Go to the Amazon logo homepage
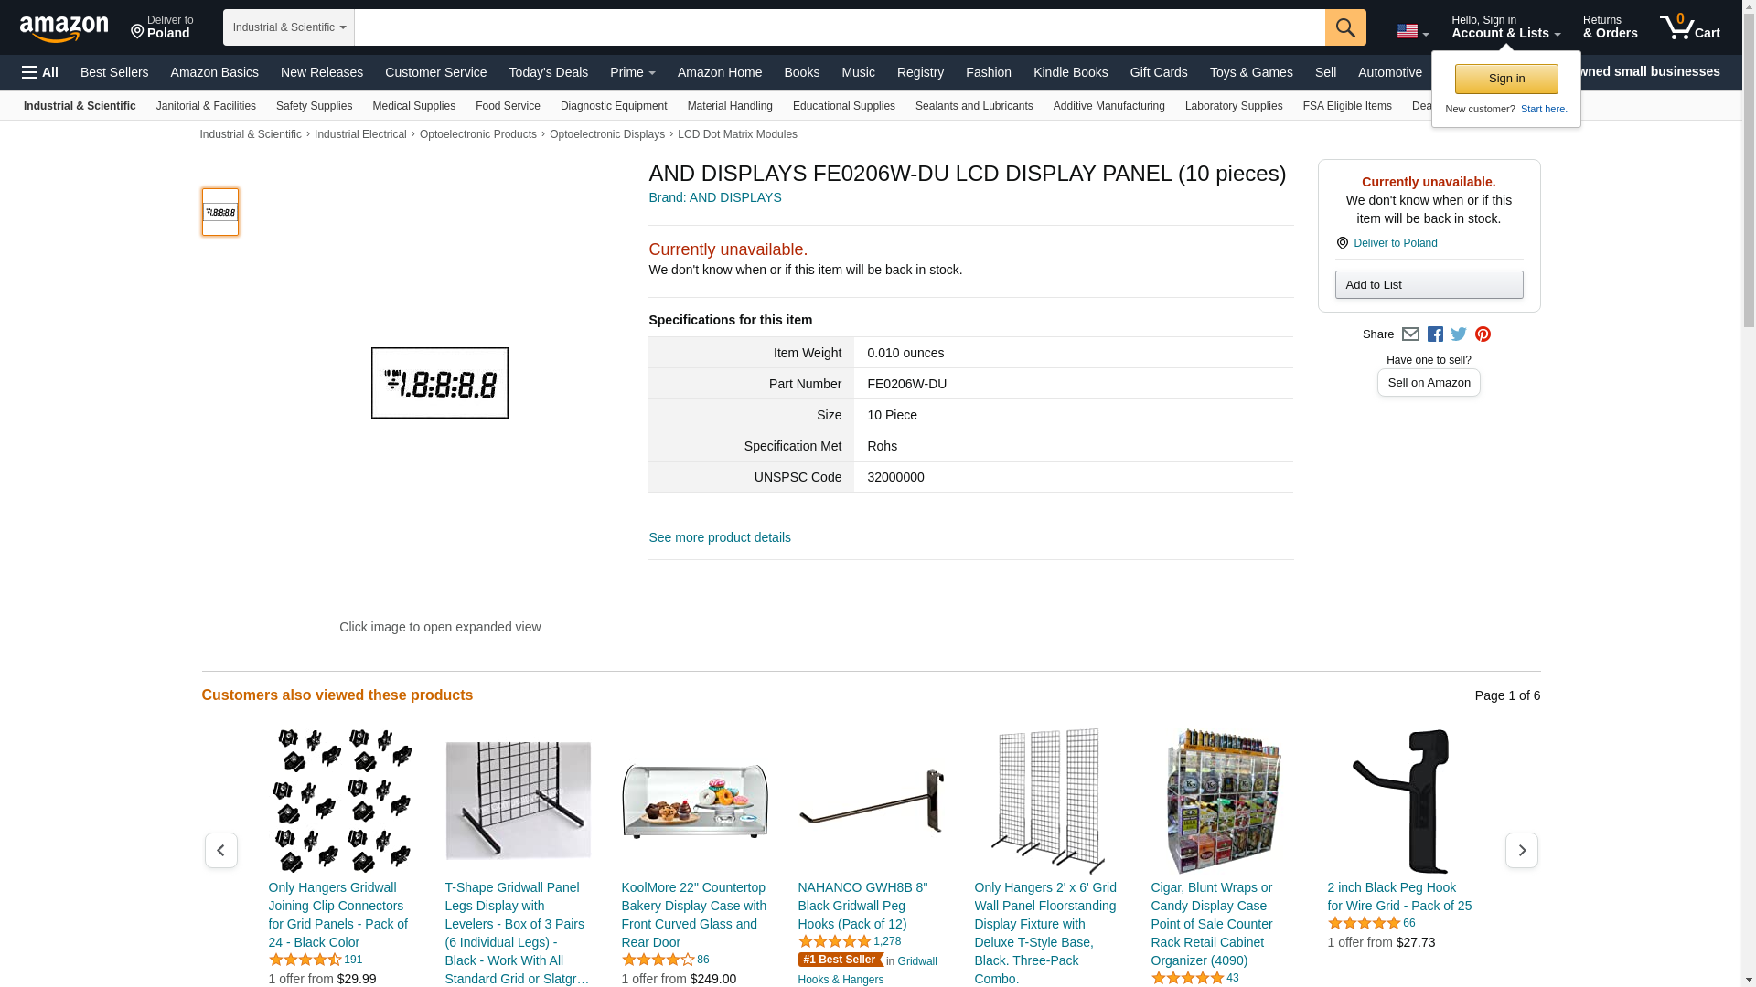1756x987 pixels. (x=64, y=28)
